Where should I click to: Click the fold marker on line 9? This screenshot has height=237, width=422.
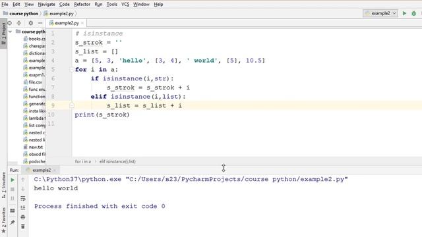[x=72, y=105]
